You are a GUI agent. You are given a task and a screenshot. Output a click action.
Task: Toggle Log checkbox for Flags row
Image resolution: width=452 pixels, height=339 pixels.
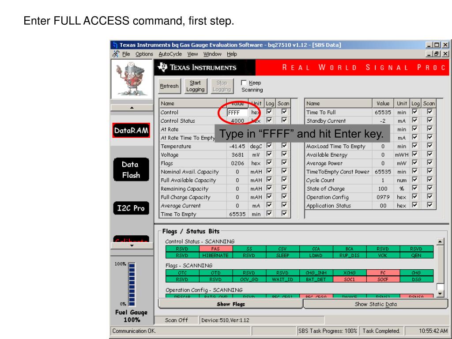[269, 162]
